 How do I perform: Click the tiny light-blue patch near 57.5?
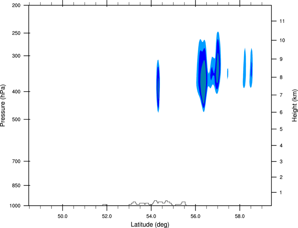pos(228,74)
